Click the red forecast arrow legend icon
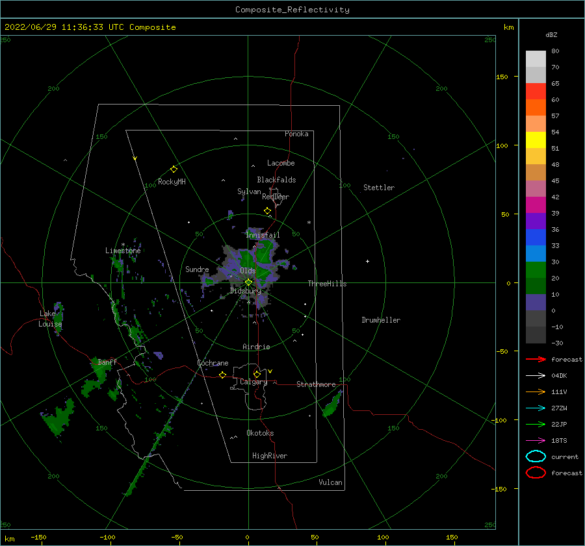Image resolution: width=585 pixels, height=546 pixels. (x=536, y=359)
